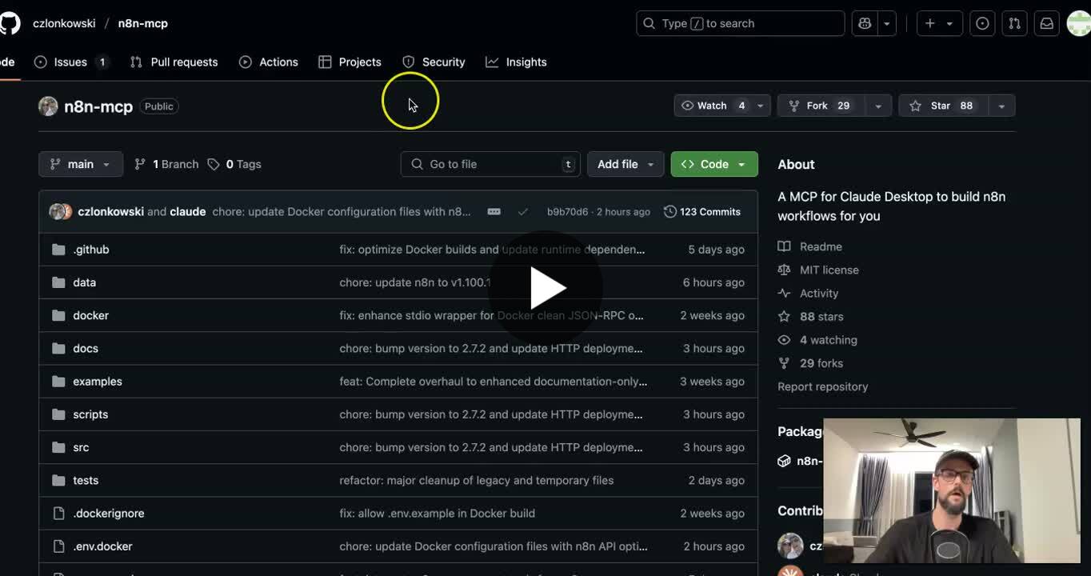Viewport: 1091px width, 576px height.
Task: Switch to the Issues tab
Action: (x=71, y=62)
